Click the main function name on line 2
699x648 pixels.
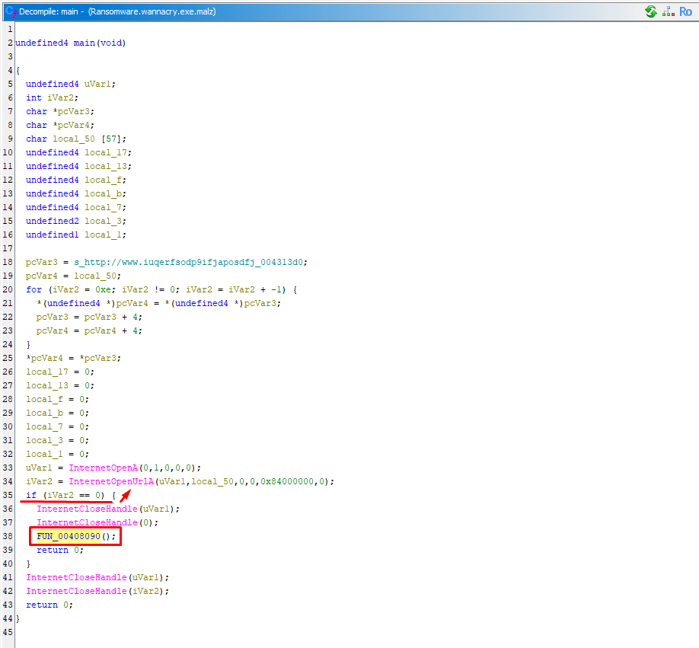point(84,43)
